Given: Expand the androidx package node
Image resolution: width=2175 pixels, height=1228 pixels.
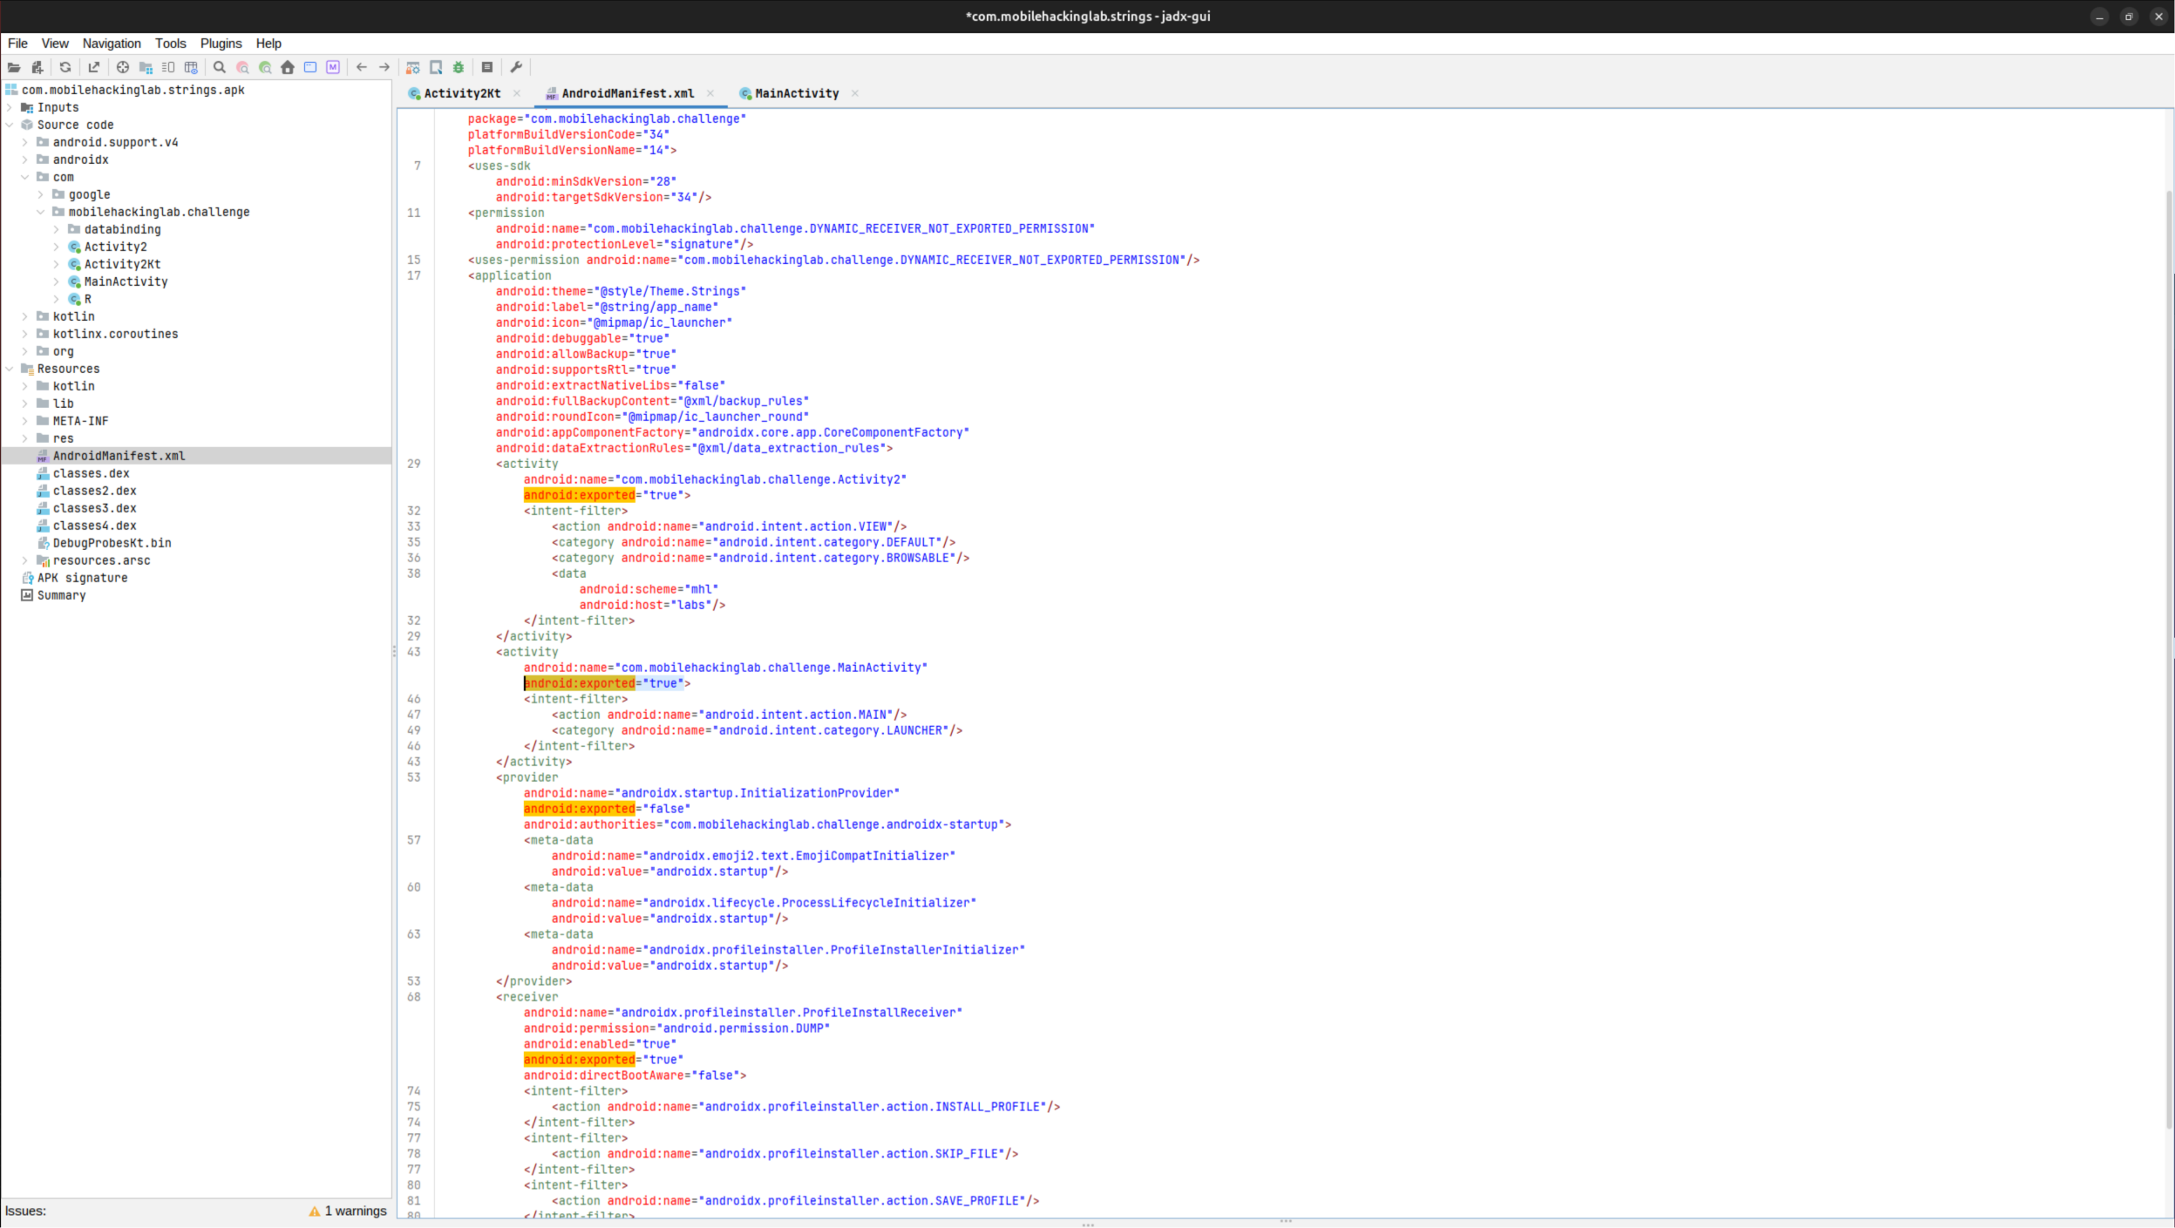Looking at the screenshot, I should click(25, 159).
